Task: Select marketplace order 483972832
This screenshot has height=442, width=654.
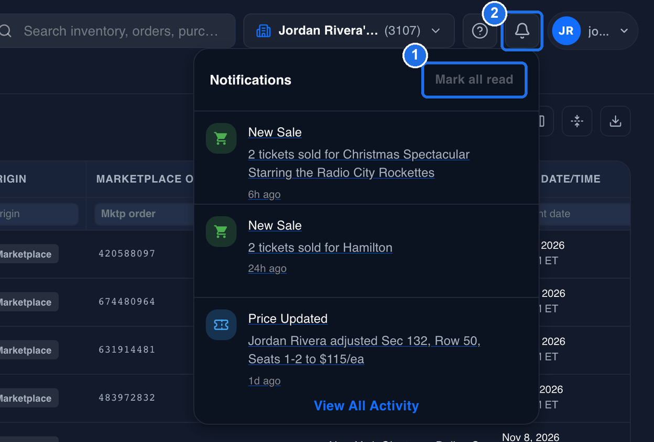Action: pyautogui.click(x=127, y=397)
